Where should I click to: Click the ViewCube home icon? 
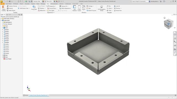pyautogui.click(x=165, y=18)
